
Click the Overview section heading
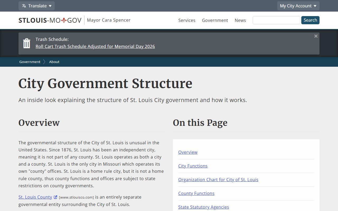tap(39, 123)
